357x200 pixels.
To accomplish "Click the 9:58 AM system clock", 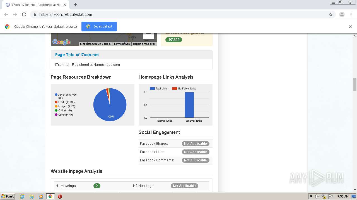I will (x=343, y=196).
